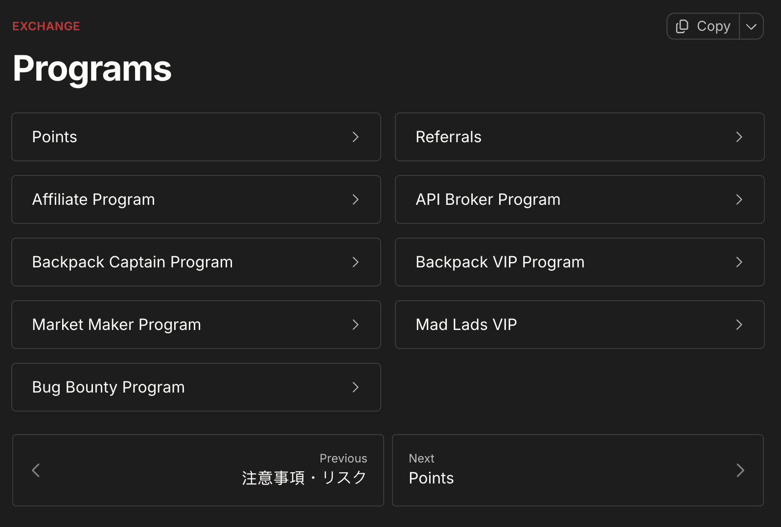The image size is (781, 527).
Task: Open the Points card chevron arrow
Action: click(x=355, y=137)
